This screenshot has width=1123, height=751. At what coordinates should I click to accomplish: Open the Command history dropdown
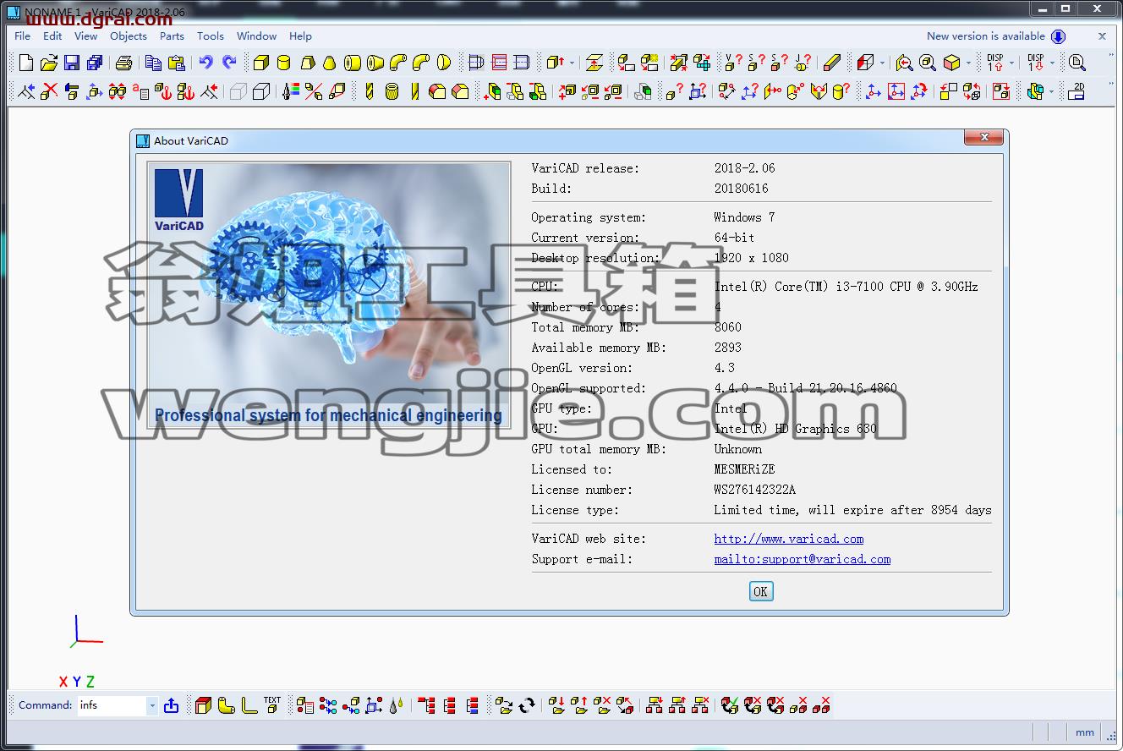[152, 705]
